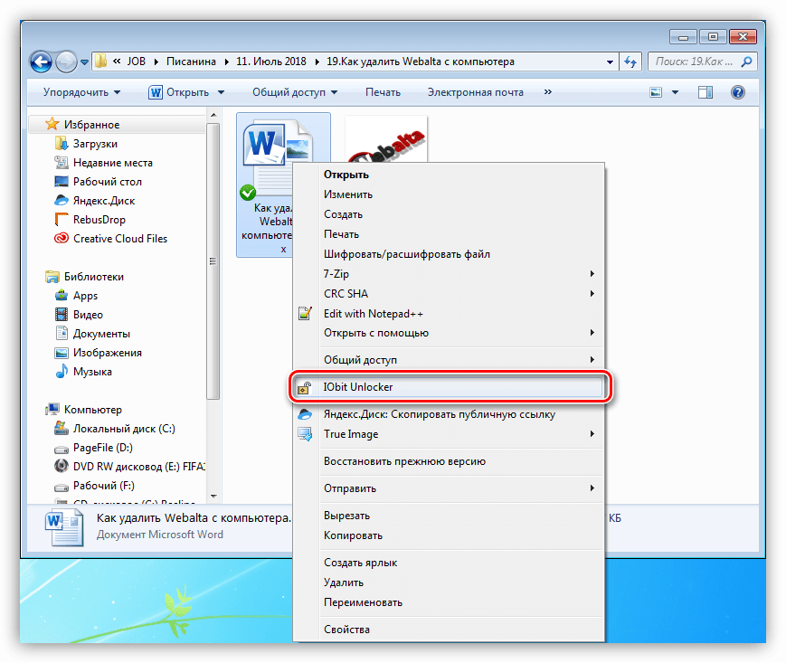Open Яндекс.Диск in sidebar

[x=104, y=201]
